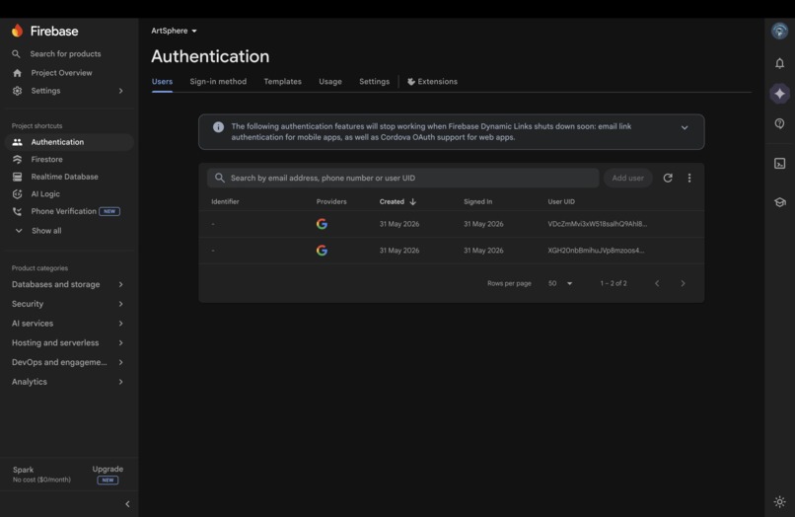Screen dimensions: 795x517
Task: Click the Spark plan label
Action: [x=24, y=470]
